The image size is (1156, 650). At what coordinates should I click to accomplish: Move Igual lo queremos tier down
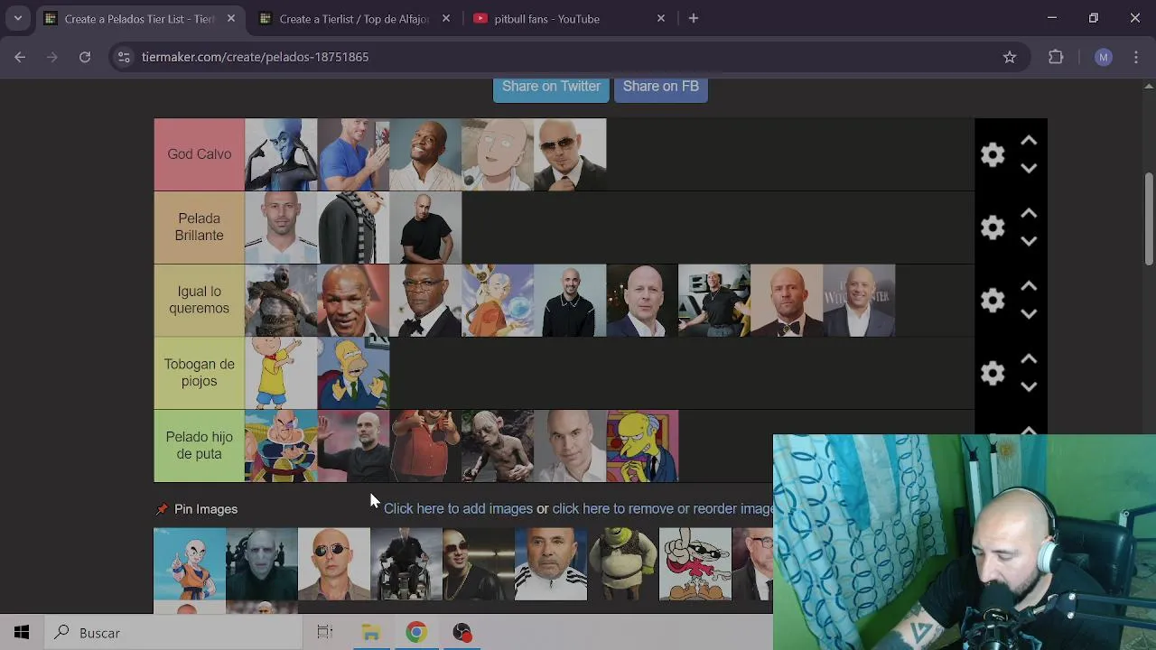pyautogui.click(x=1029, y=314)
